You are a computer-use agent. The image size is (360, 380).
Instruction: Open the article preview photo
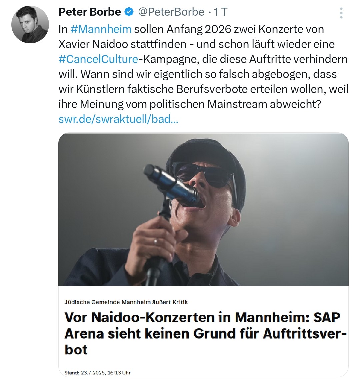[203, 209]
